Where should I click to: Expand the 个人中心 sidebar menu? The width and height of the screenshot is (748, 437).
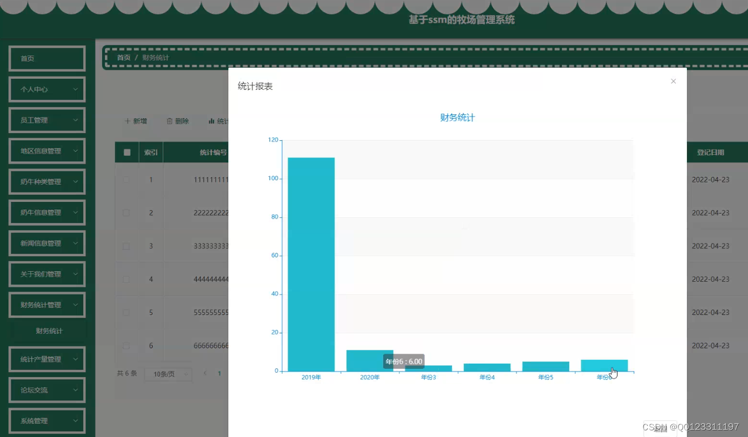tap(47, 89)
